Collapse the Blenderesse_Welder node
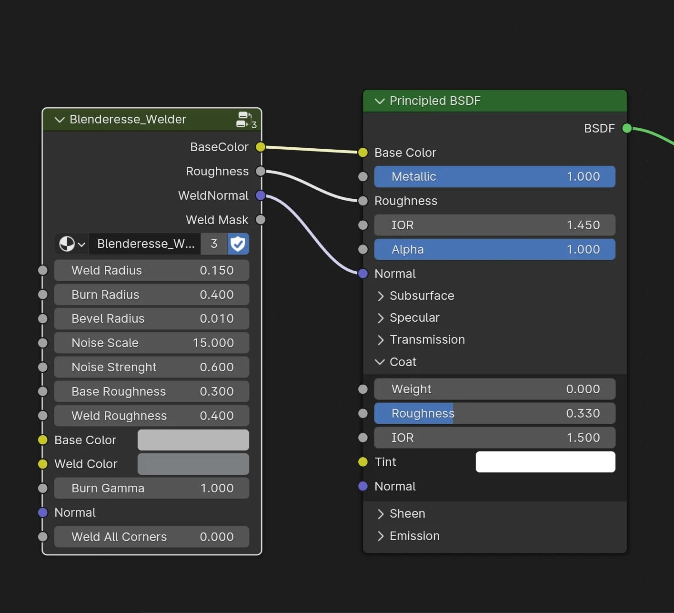Screen dimensions: 674x613 click(60, 120)
